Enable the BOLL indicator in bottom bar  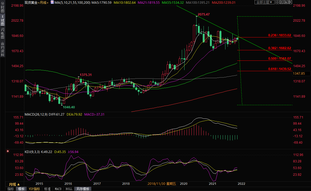69,189
